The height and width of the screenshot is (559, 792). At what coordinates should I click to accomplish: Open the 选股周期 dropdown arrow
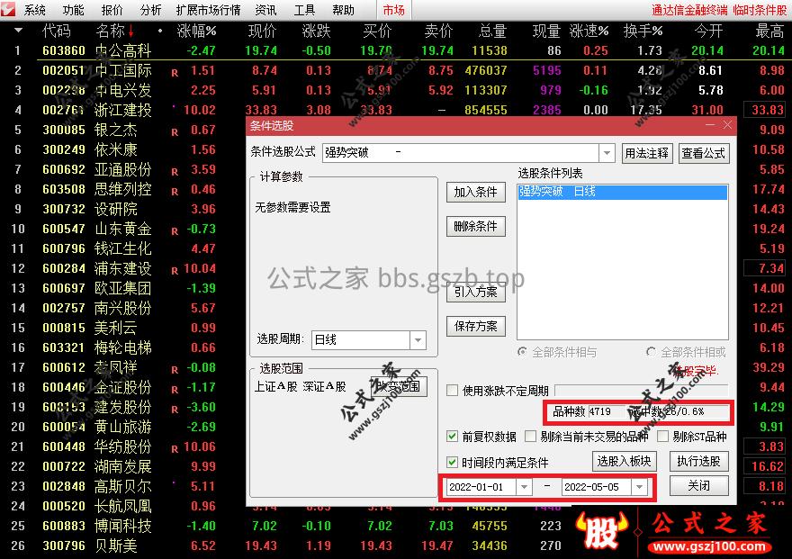pyautogui.click(x=418, y=340)
